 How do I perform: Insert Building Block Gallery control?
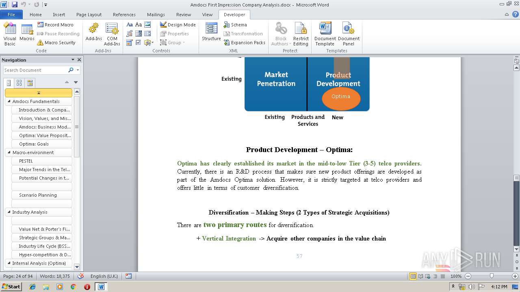130,34
